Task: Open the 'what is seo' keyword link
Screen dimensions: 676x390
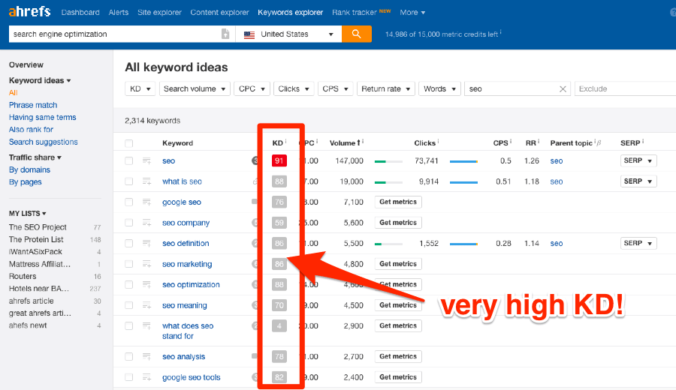Action: click(182, 181)
